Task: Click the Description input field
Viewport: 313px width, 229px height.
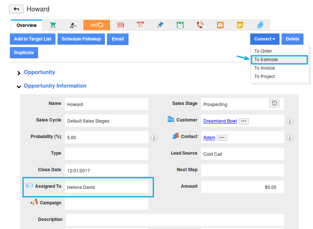Action: [x=175, y=220]
